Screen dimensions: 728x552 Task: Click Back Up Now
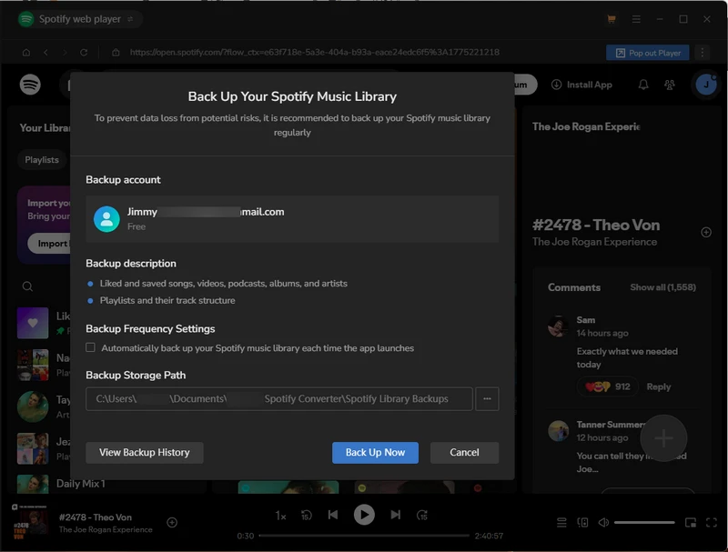375,452
